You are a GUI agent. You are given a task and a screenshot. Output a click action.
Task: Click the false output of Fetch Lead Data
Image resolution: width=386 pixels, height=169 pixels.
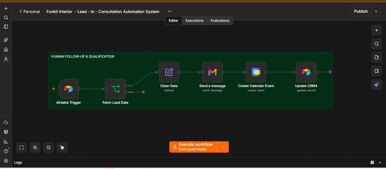[125, 92]
